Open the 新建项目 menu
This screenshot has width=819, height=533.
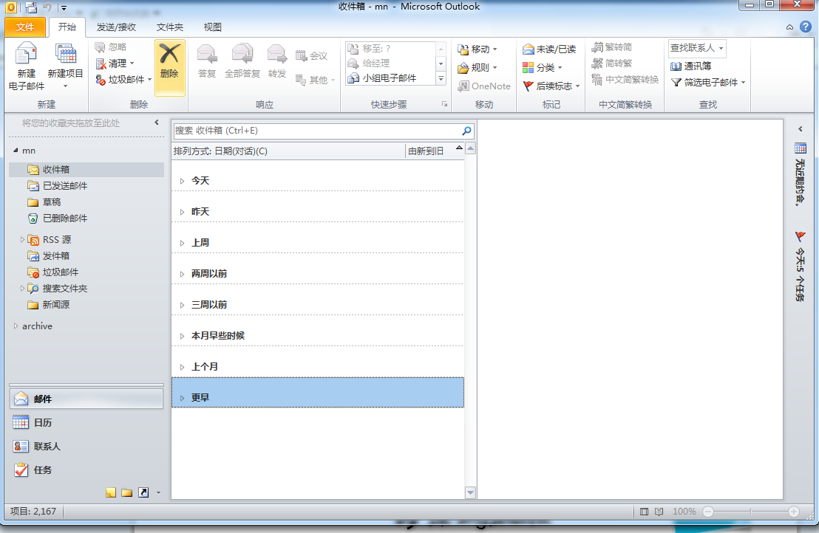(65, 66)
